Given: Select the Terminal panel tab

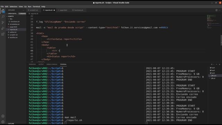Looking at the screenshot, I should click(63, 64).
